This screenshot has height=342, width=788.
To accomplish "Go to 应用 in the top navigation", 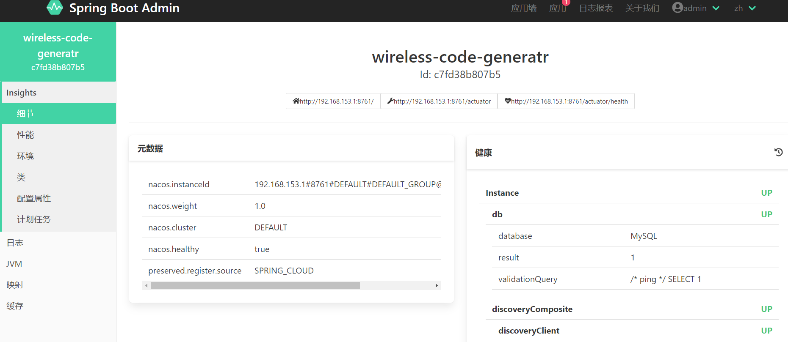I will tap(558, 8).
